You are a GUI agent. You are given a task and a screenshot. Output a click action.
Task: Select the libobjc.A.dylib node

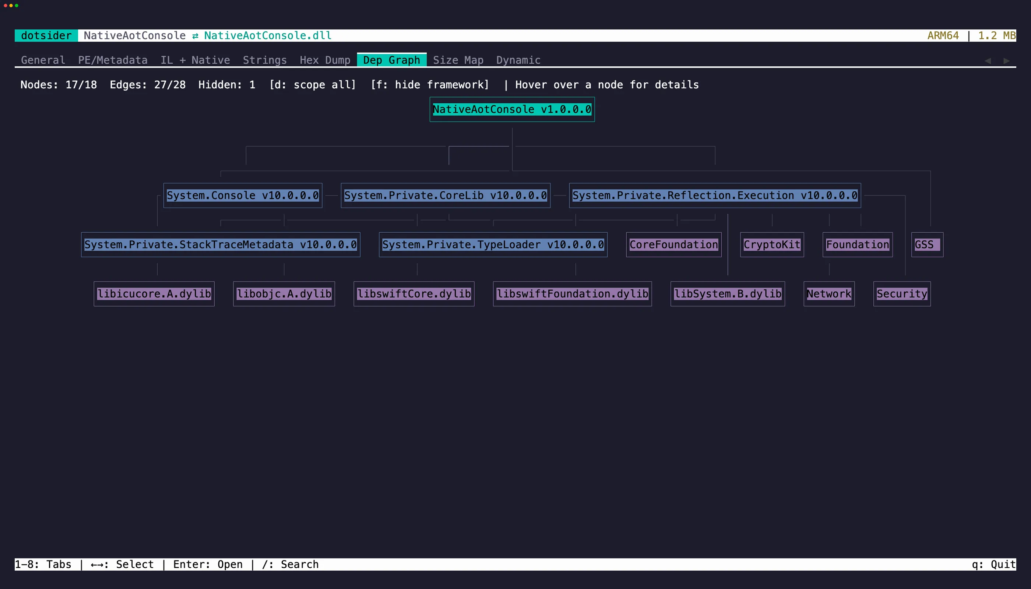pos(284,294)
